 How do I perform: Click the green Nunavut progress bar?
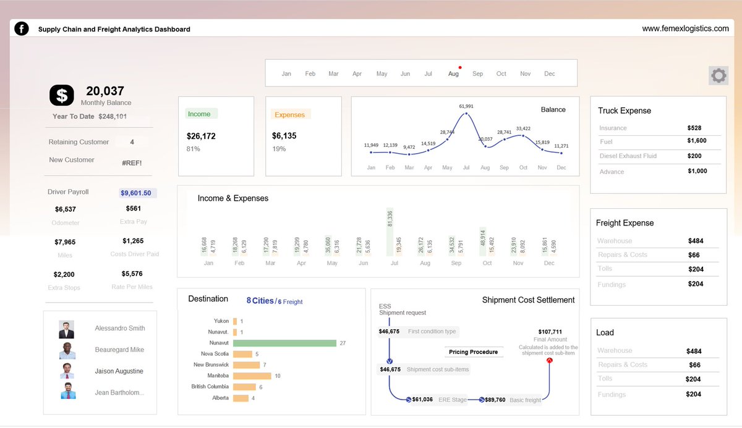[x=284, y=342]
